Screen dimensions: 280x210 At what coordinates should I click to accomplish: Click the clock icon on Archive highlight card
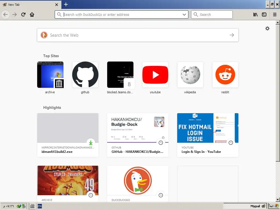(91, 195)
